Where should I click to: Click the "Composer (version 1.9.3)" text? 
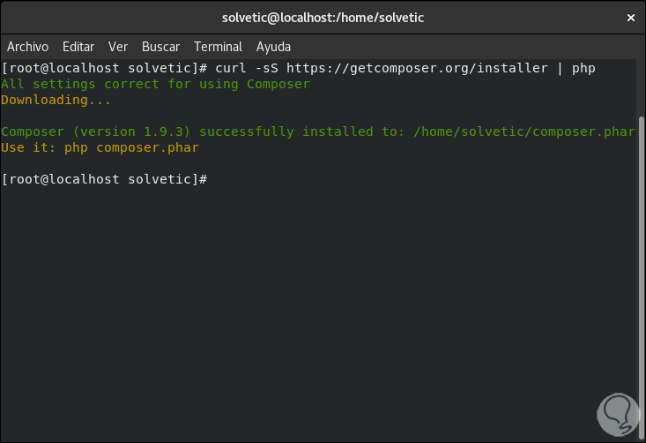point(96,131)
